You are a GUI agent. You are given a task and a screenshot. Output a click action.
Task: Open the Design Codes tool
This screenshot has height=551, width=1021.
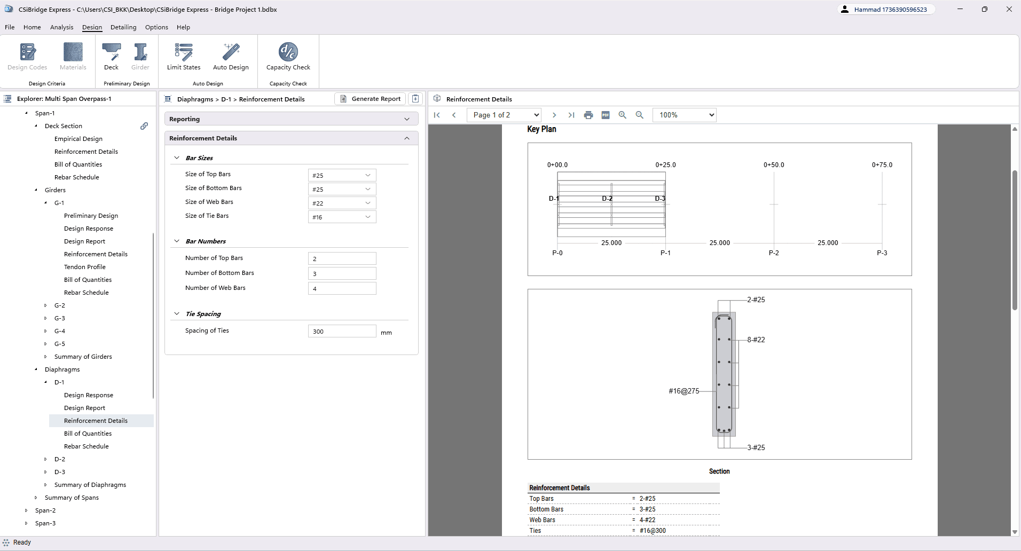[x=27, y=56]
